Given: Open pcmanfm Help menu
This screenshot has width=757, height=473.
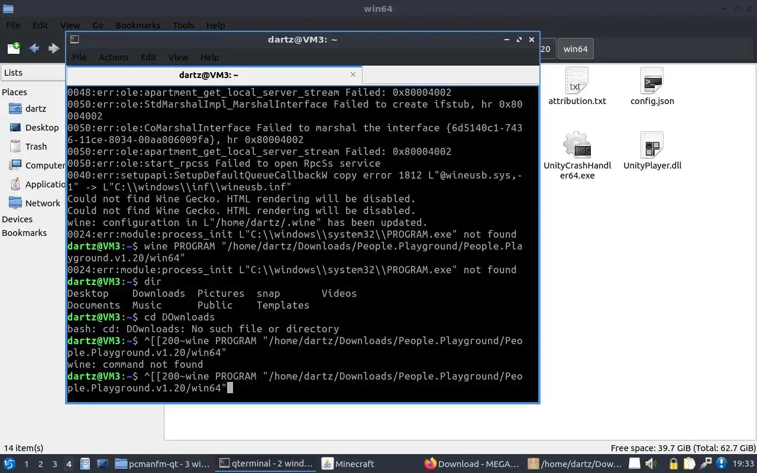Looking at the screenshot, I should pos(215,25).
